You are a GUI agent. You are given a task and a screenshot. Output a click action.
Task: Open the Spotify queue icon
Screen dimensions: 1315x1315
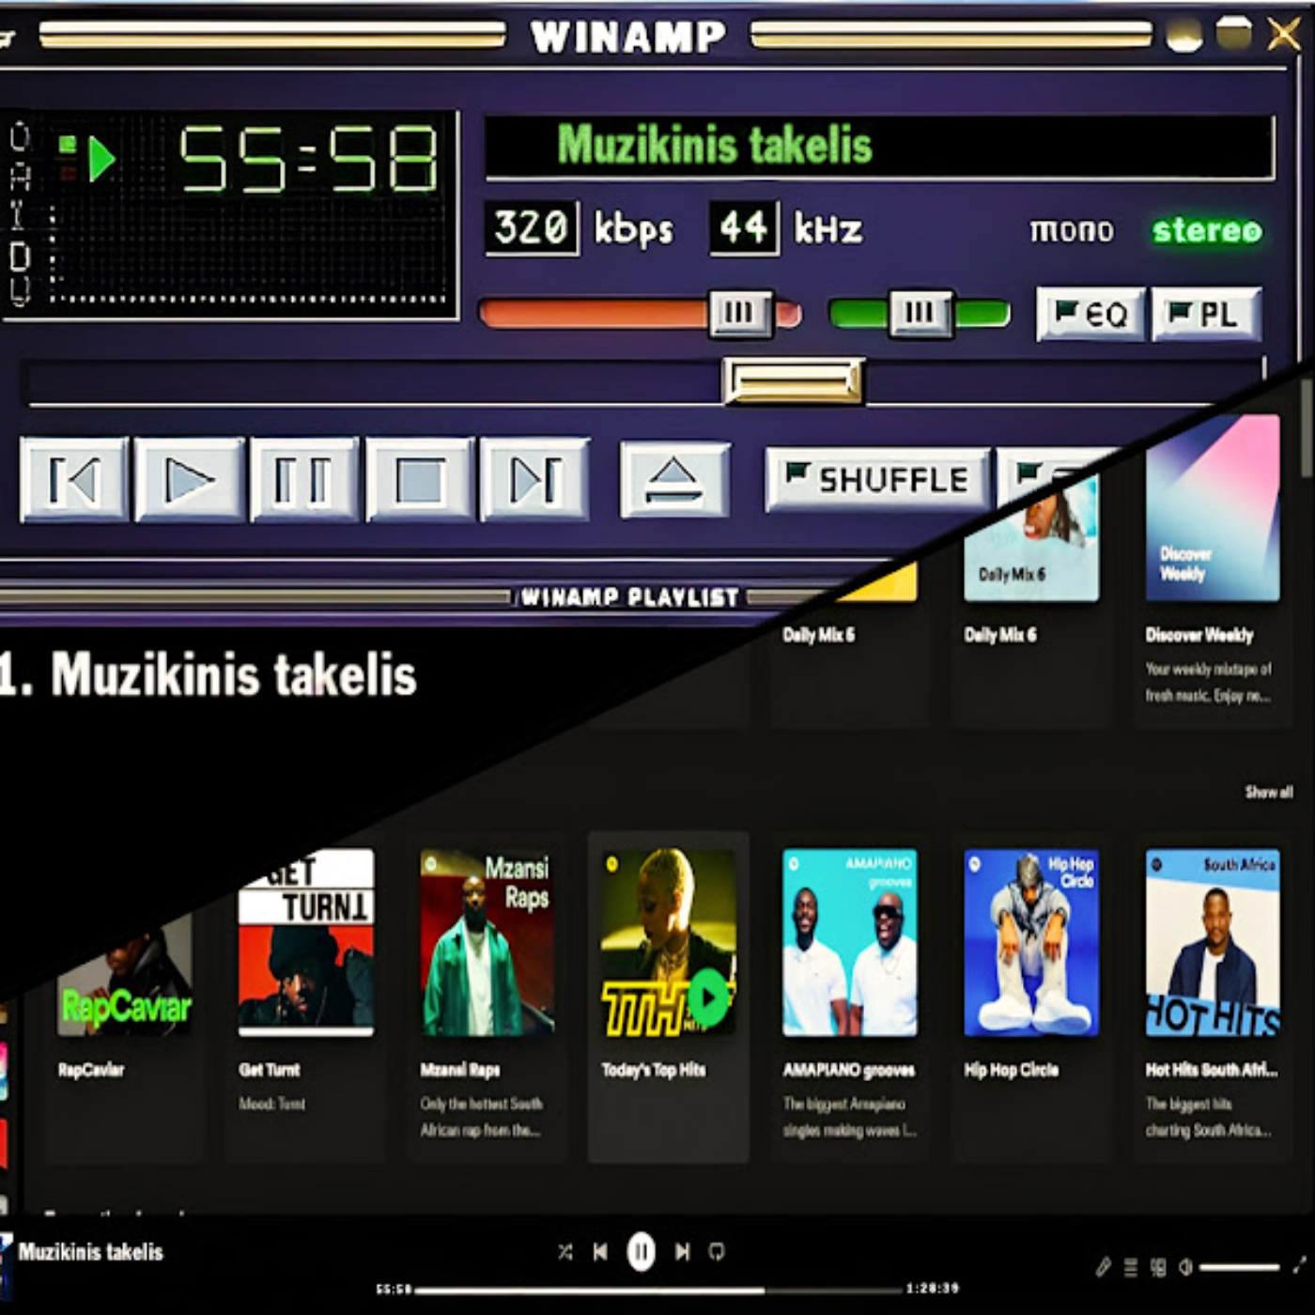[1131, 1268]
